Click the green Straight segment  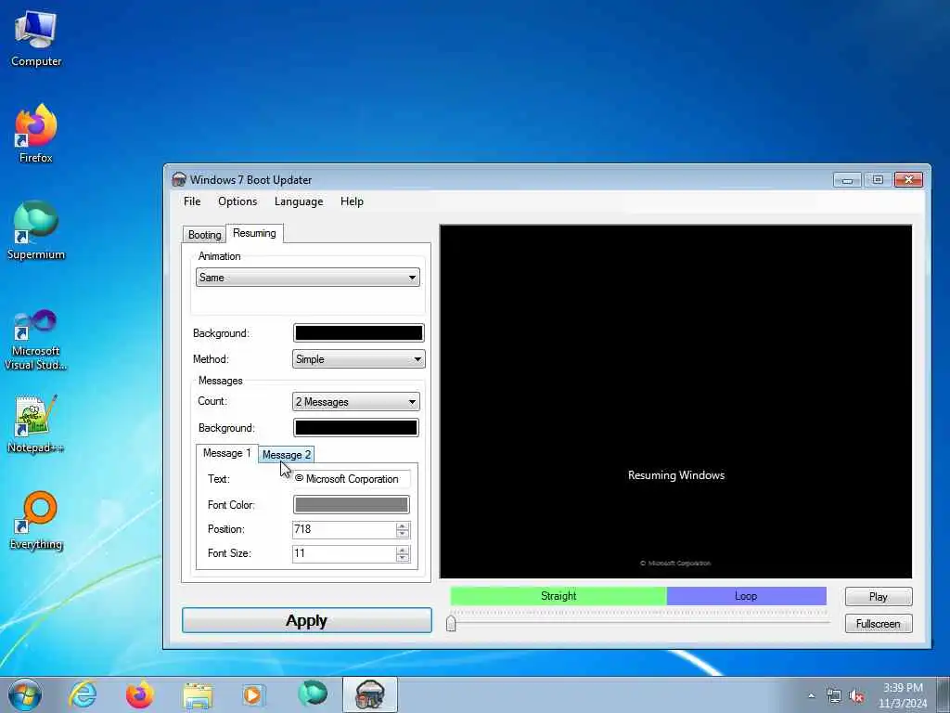558,596
